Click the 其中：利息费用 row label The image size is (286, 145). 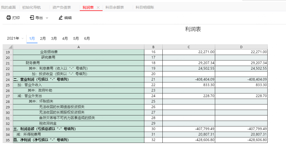pyautogui.click(x=58, y=68)
